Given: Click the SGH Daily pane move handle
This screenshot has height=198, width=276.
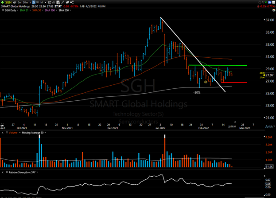Looking at the screenshot, I should pos(3,10).
